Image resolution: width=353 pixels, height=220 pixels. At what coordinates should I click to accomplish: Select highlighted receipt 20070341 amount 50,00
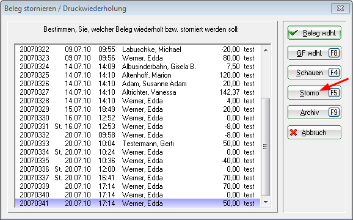(137, 204)
